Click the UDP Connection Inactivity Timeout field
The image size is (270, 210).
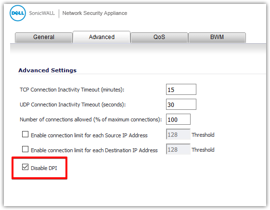[181, 104]
